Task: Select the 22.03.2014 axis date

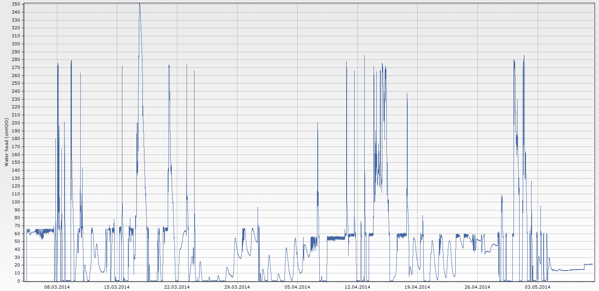Action: pos(177,287)
